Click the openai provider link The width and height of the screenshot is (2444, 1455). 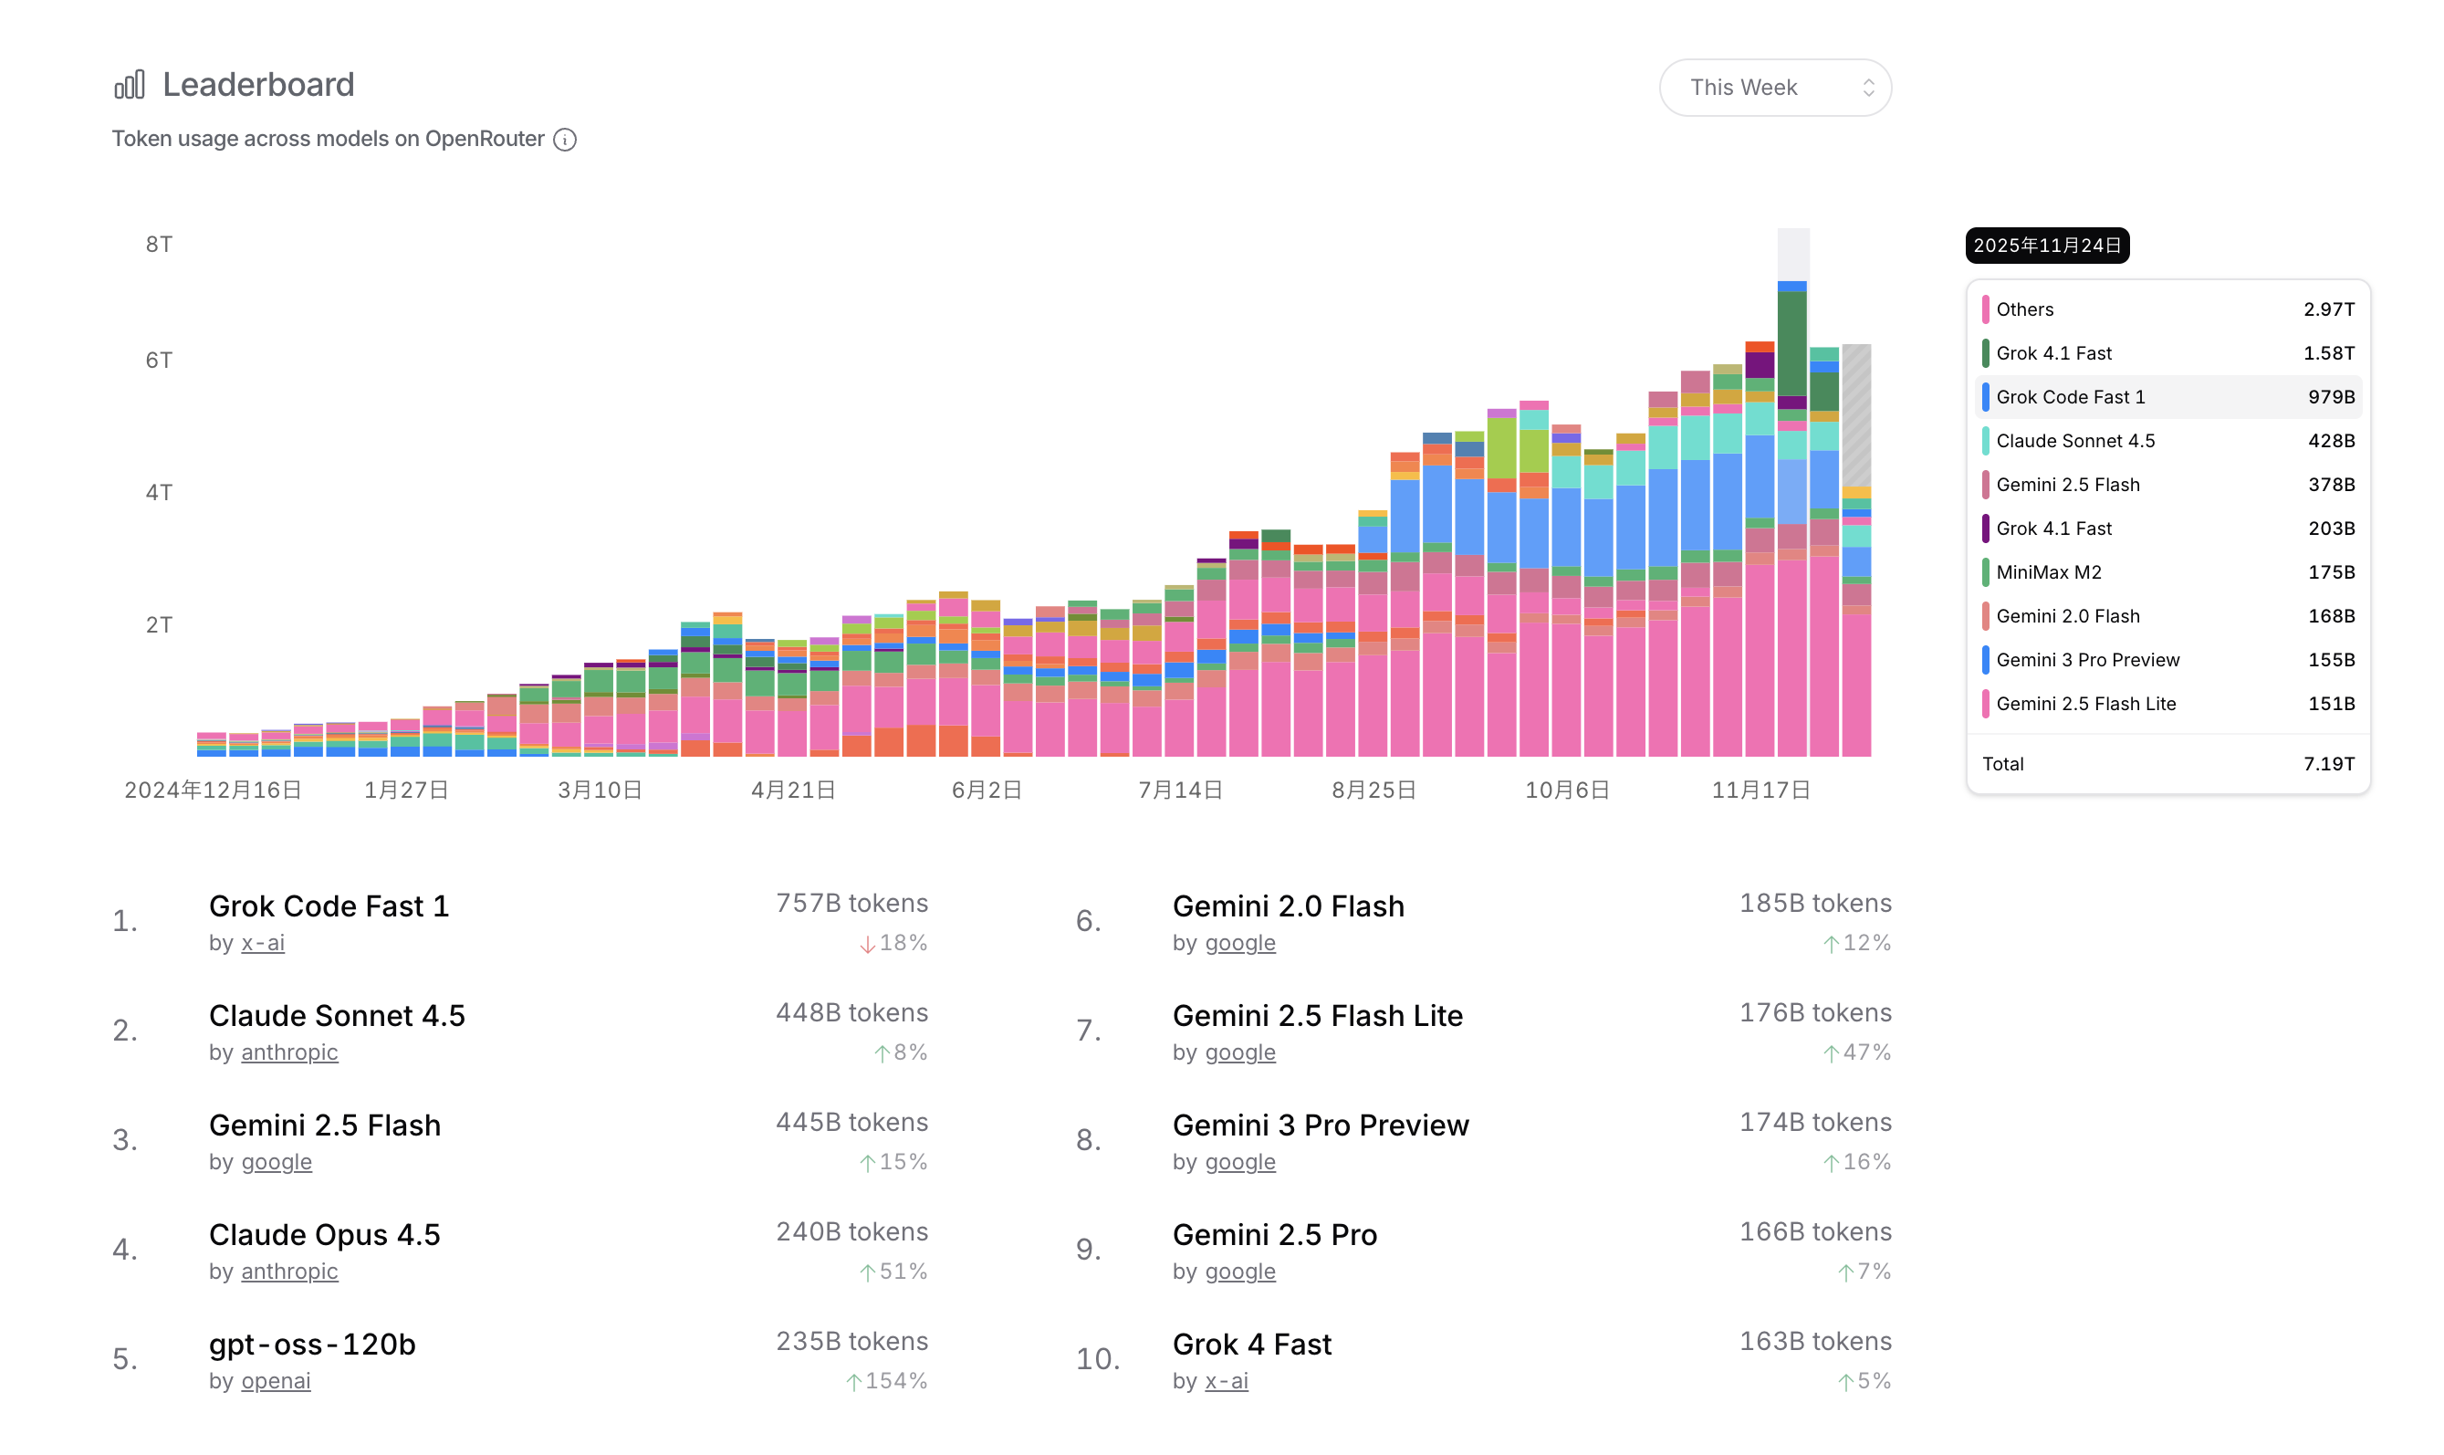(276, 1381)
